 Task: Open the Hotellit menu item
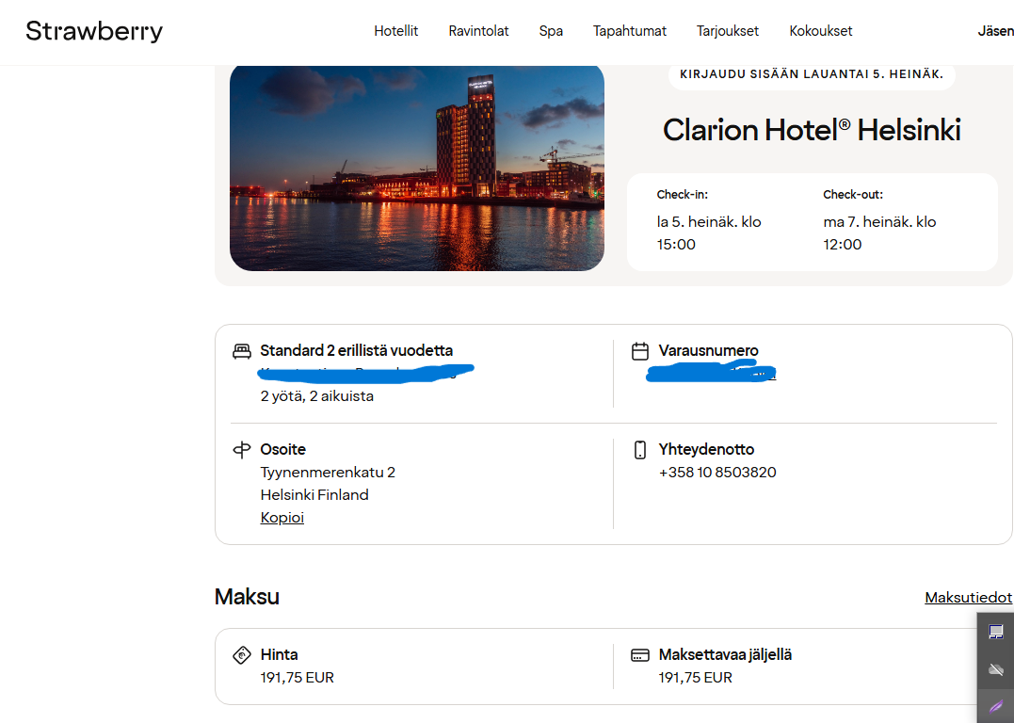click(395, 31)
